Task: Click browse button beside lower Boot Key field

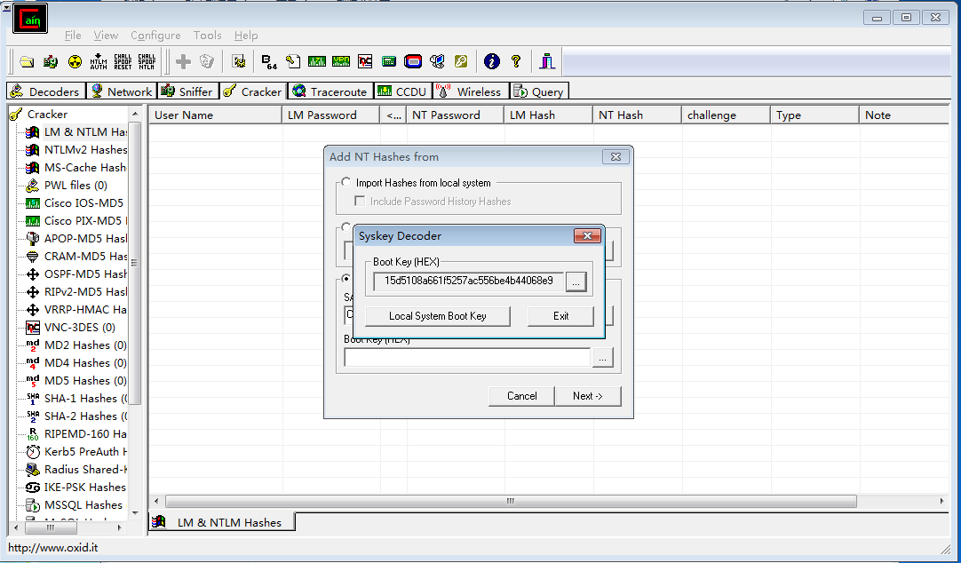Action: click(x=602, y=358)
